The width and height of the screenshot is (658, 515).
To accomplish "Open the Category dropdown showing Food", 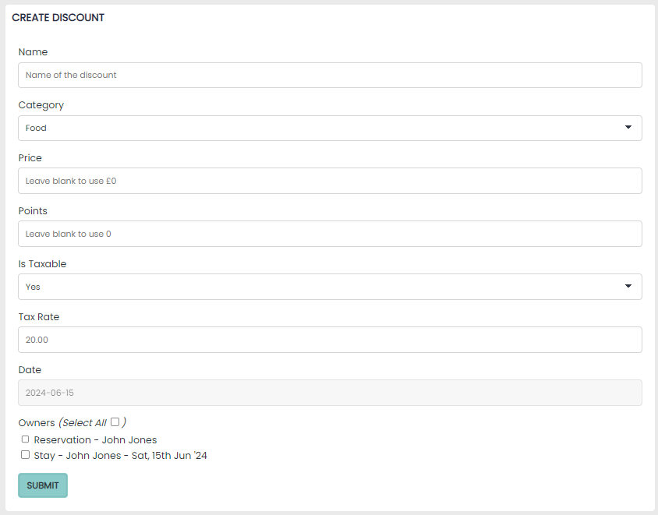I will pos(330,129).
